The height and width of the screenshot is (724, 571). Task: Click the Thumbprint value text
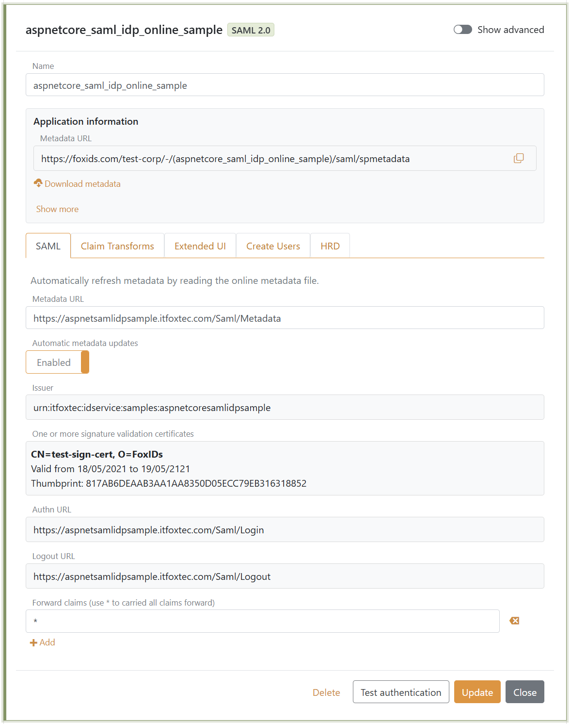[196, 483]
